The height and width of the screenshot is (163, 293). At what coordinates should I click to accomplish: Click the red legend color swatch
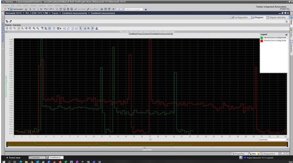point(262,41)
